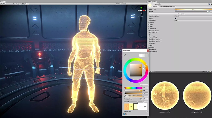
Task: Select the +2 exposure swatch
Action: (145, 107)
